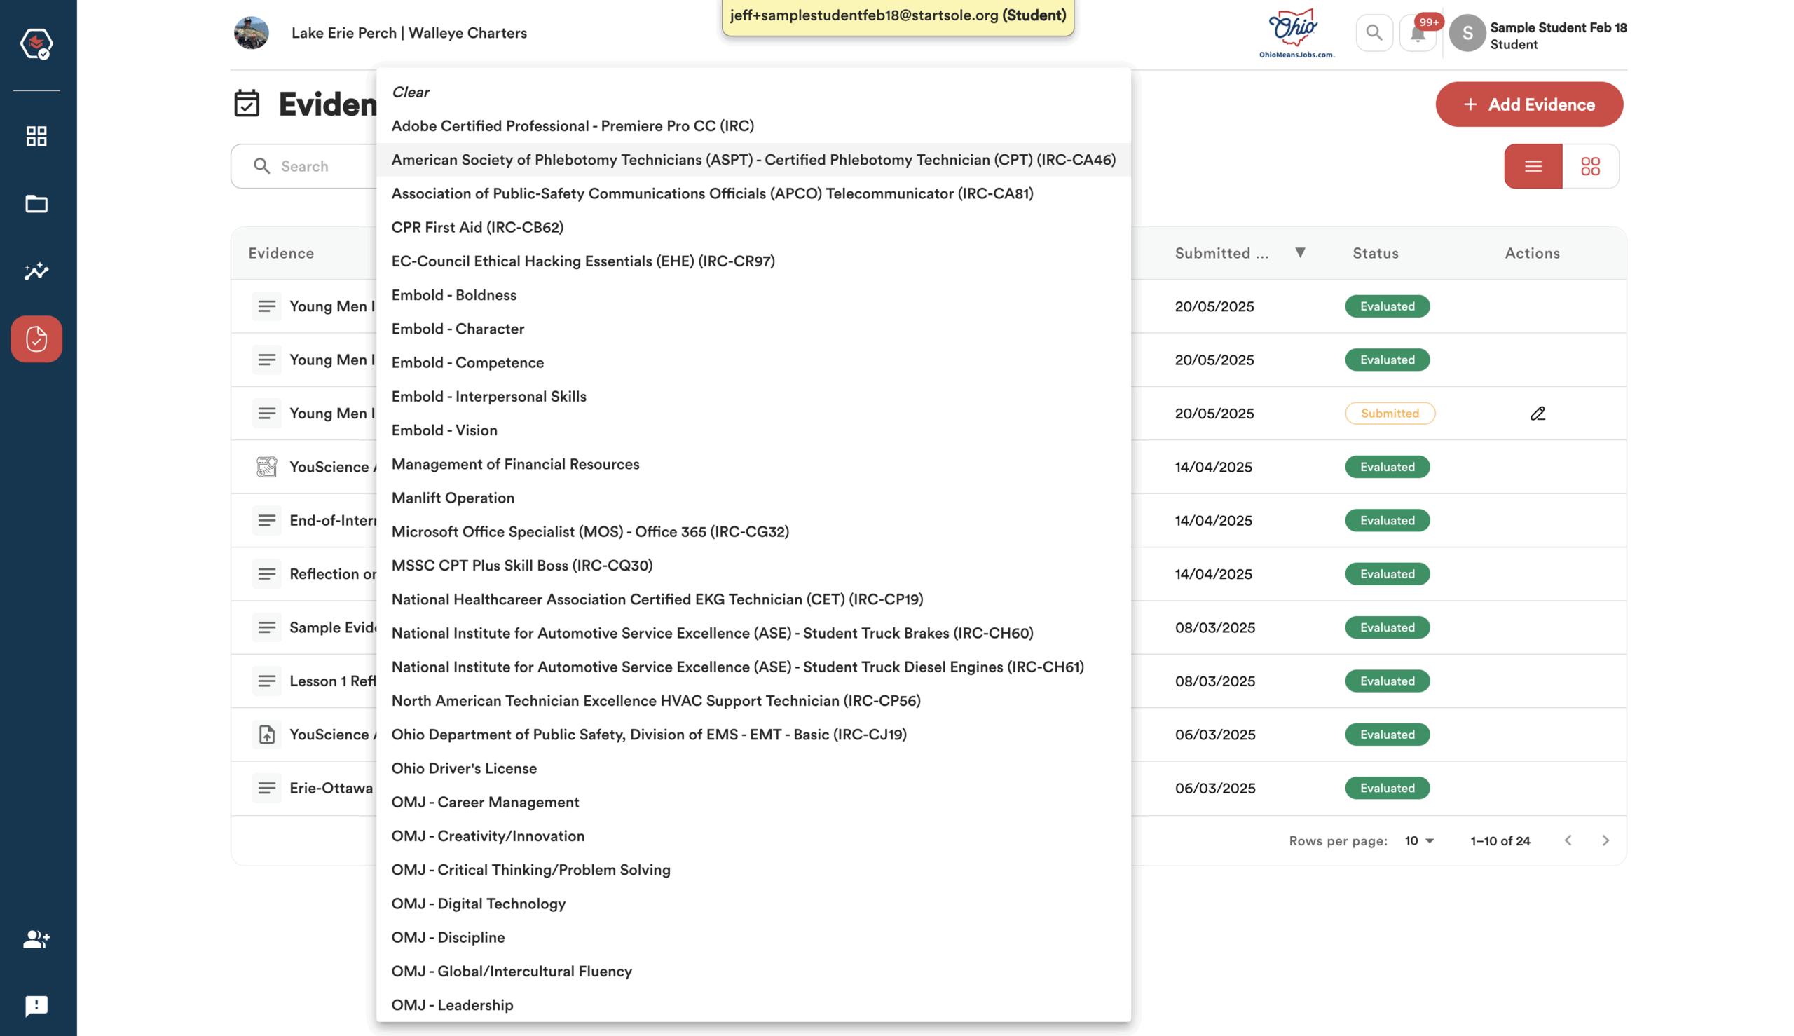Open the rows per page dropdown

(x=1419, y=840)
